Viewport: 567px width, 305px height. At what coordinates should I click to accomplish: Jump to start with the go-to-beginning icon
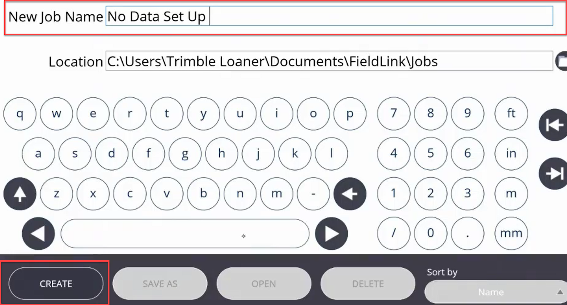point(554,125)
